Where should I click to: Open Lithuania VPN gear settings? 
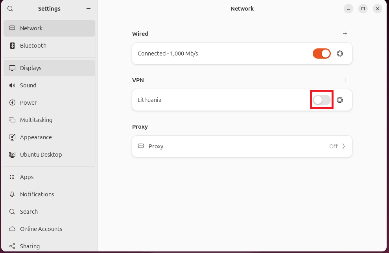[340, 100]
